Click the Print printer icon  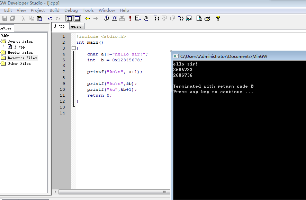click(207, 18)
